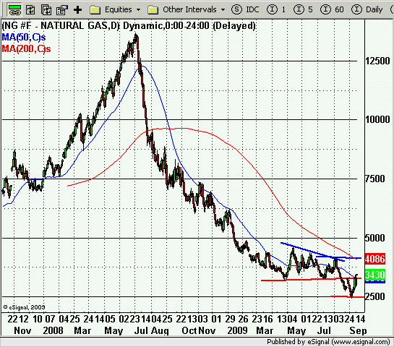Expand the Other Intervals dropdown arrow
The image size is (394, 347).
(x=223, y=10)
